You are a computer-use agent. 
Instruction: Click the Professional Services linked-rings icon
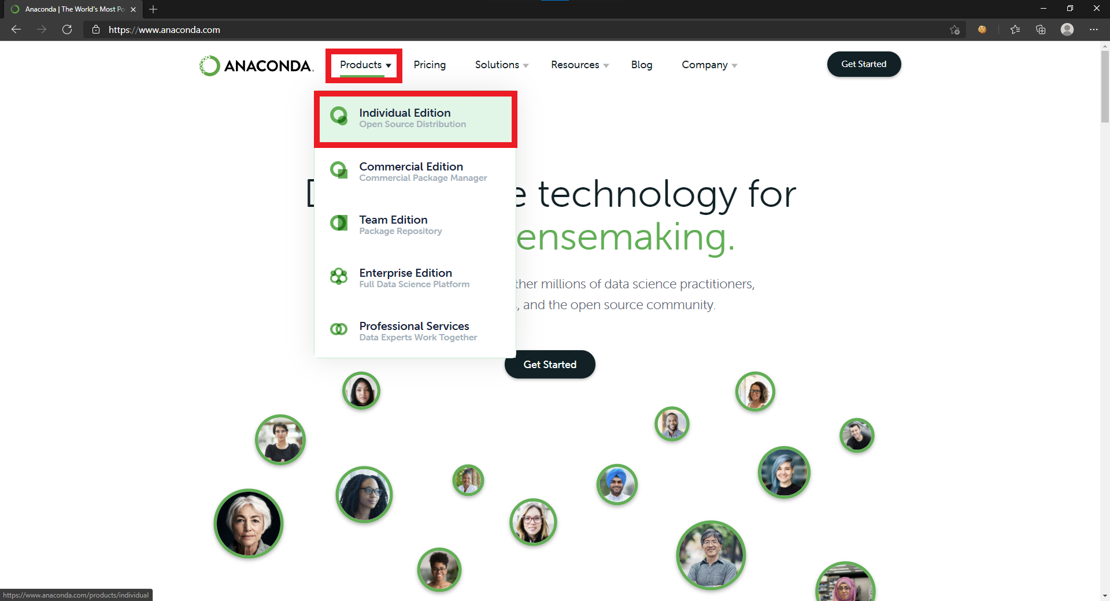339,329
